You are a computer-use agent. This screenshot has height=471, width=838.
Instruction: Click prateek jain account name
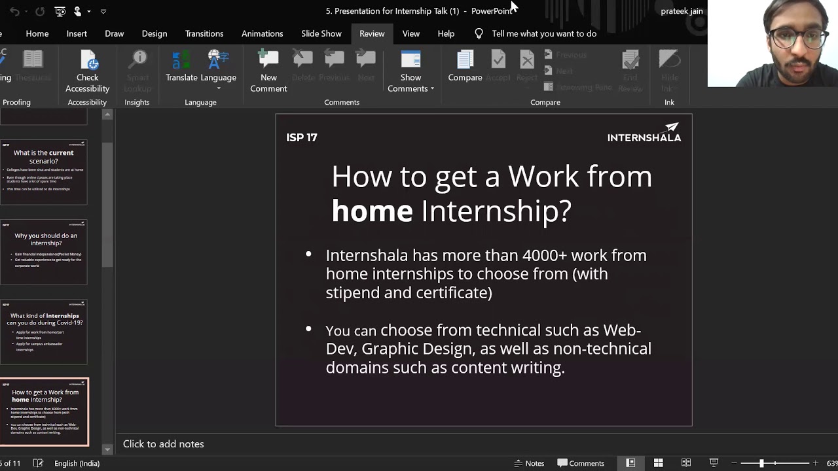click(x=682, y=11)
